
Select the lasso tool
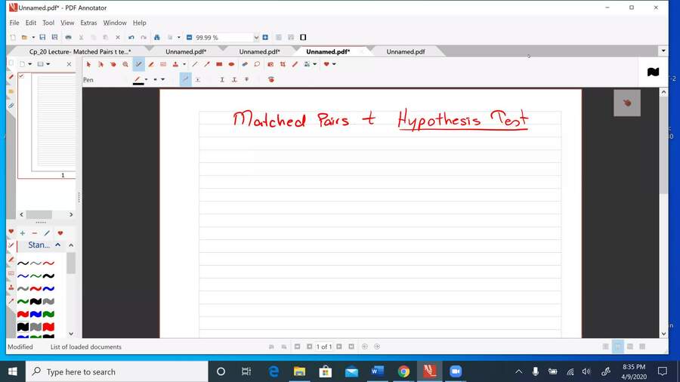coord(257,64)
